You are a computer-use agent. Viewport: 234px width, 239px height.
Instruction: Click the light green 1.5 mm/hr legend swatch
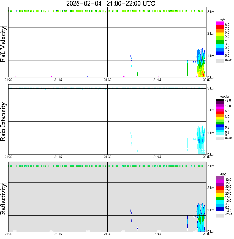pyautogui.click(x=220, y=121)
